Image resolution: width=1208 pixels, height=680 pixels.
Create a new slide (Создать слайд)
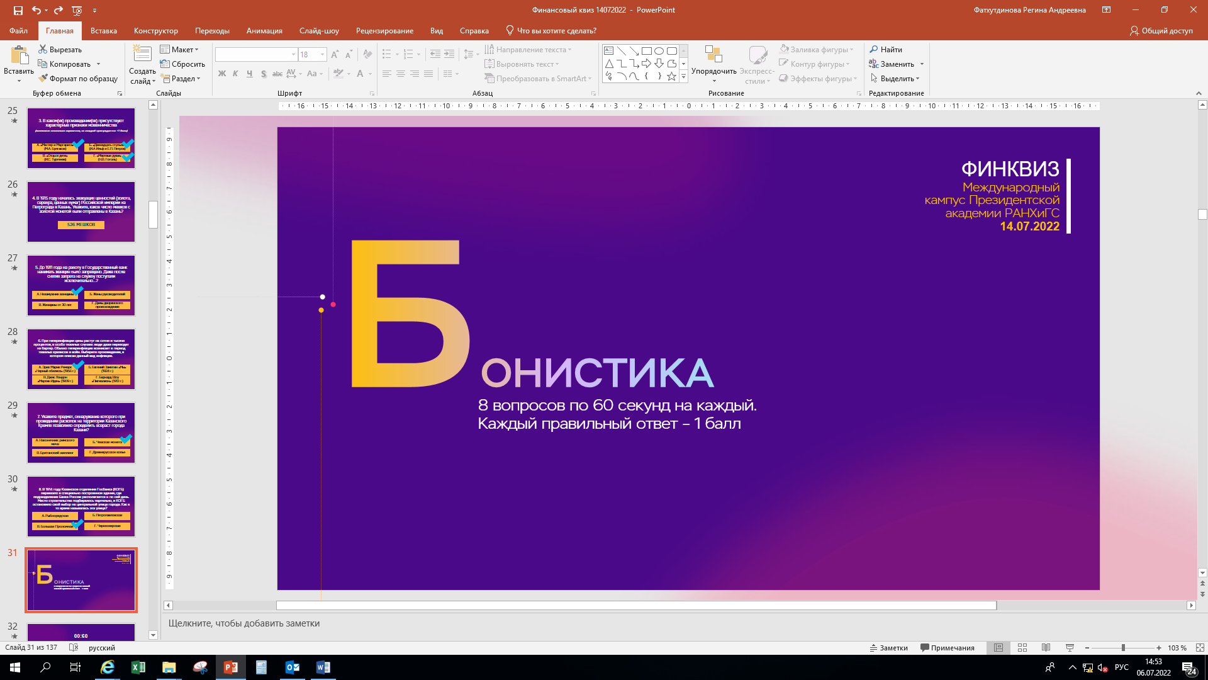click(x=142, y=65)
